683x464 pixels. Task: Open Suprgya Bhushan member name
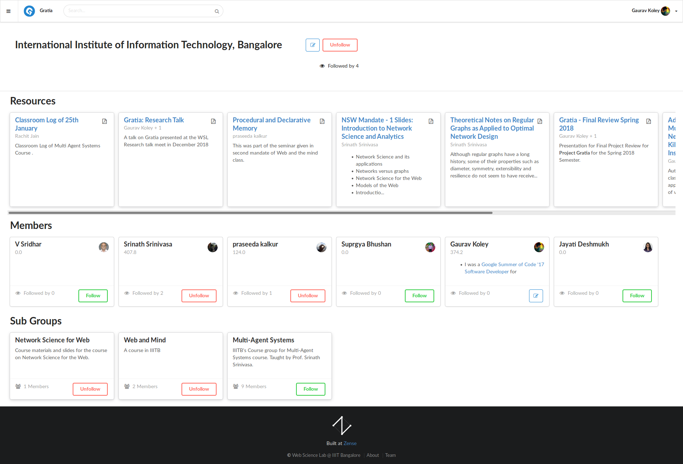point(366,244)
